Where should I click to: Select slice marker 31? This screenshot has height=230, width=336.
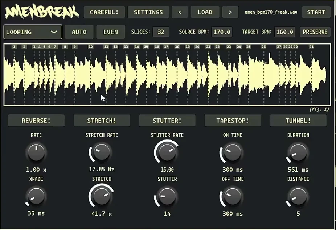tap(311, 47)
